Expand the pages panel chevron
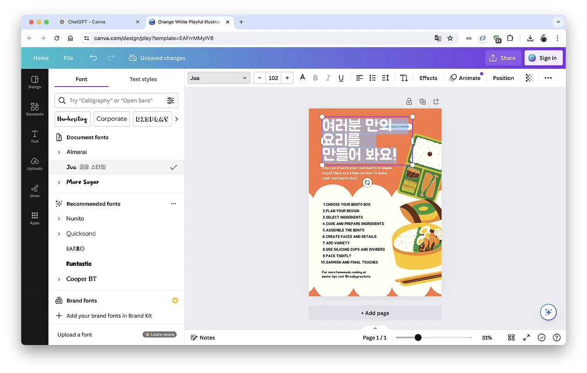This screenshot has width=587, height=373. pos(375,328)
